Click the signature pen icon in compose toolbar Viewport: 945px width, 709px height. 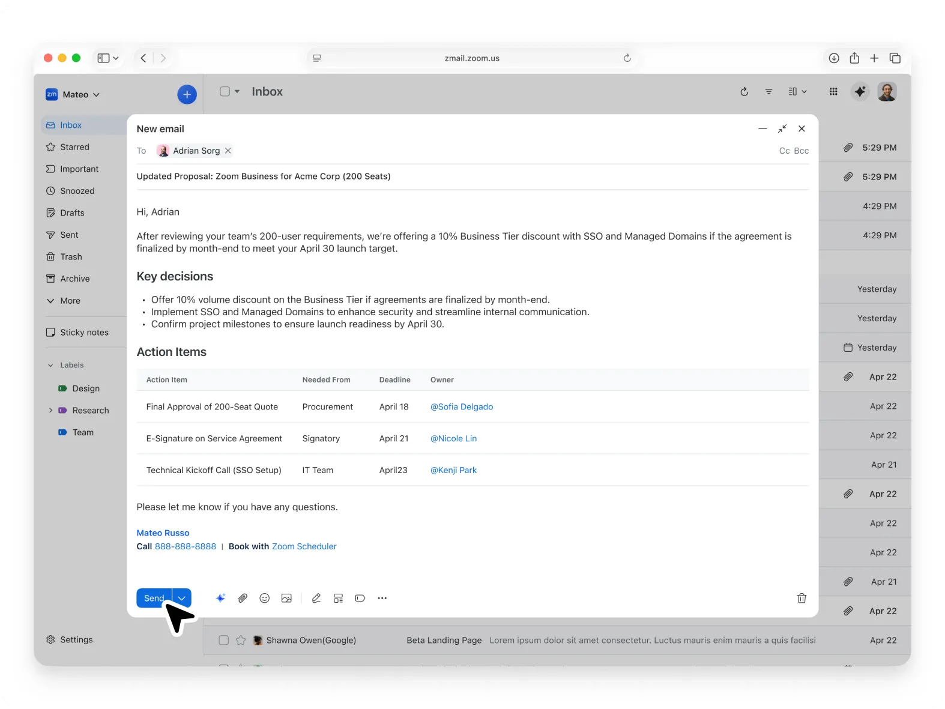coord(316,598)
